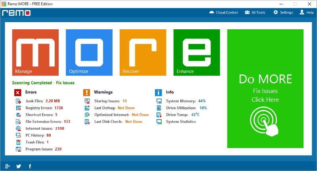Click the Shortcut Errors icon

point(18,115)
